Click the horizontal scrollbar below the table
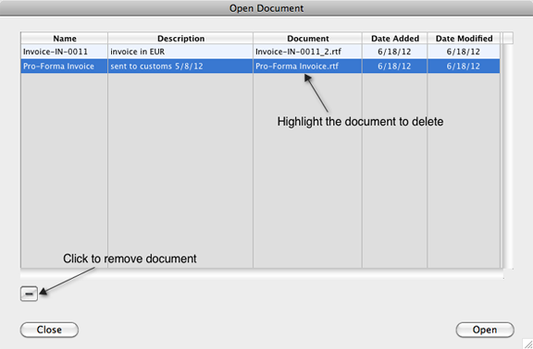 [262, 274]
